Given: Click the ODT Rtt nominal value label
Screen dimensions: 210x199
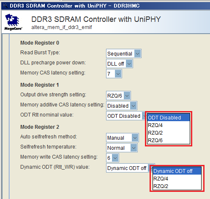Looking at the screenshot, I should coord(47,115).
